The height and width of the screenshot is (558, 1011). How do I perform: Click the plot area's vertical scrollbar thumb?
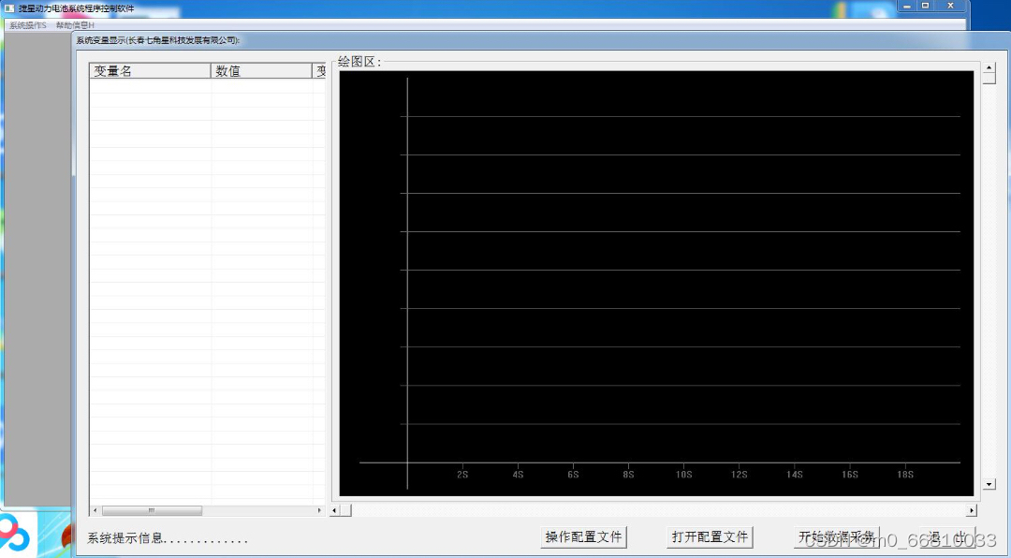tap(989, 79)
